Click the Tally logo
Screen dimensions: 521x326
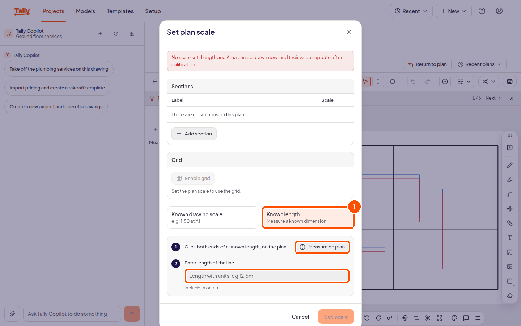pos(22,11)
